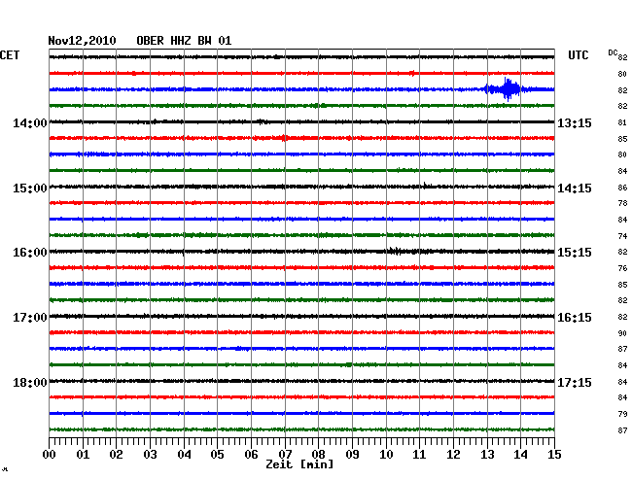Screen dimensions: 632x480
Task: Click minute tick label 11
Action: tap(420, 454)
